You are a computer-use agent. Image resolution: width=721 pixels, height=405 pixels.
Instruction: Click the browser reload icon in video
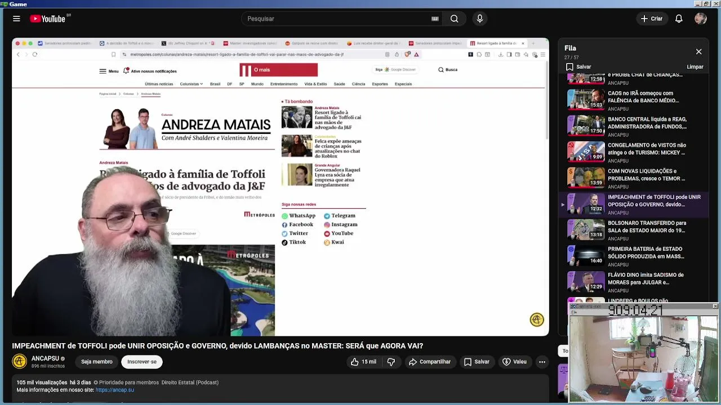(35, 55)
